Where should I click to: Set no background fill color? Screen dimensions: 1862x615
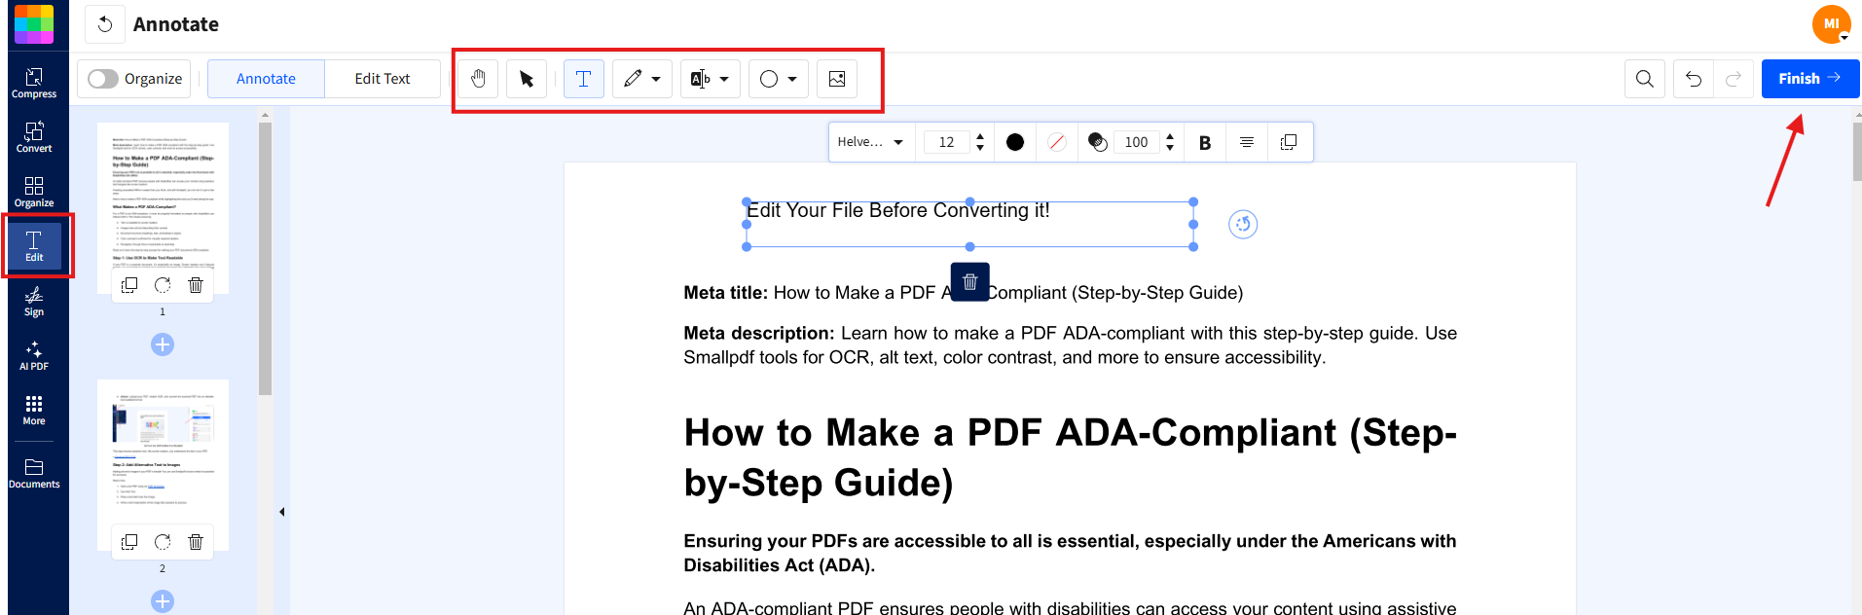[x=1057, y=142]
